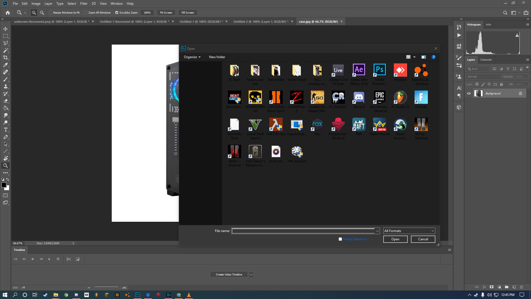Check the Image Sequence box
The image size is (531, 299).
[x=340, y=239]
